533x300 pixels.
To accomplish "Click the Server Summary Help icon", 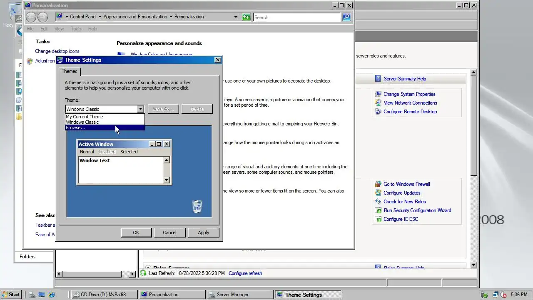I will [x=378, y=78].
